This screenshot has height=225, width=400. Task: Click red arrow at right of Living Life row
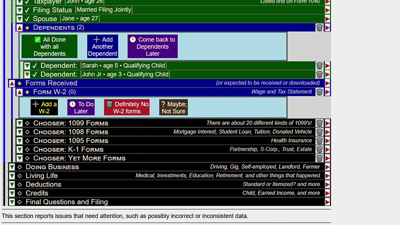point(327,176)
